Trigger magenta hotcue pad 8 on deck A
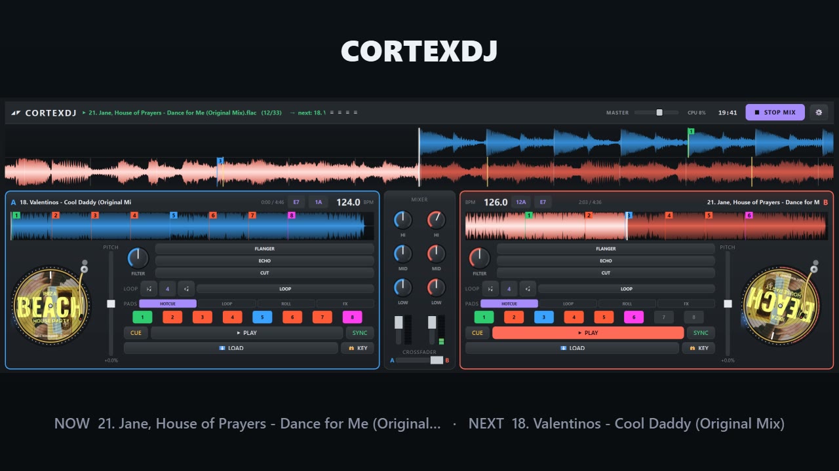The height and width of the screenshot is (471, 839). point(352,317)
